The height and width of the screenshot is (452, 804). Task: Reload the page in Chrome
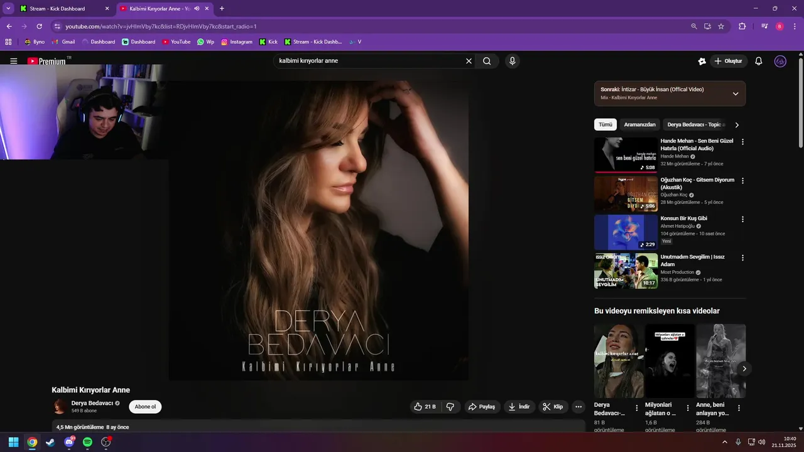(x=39, y=26)
